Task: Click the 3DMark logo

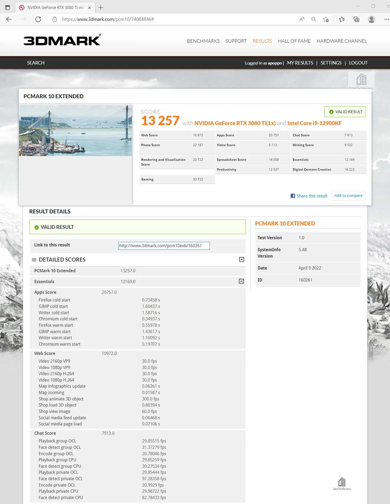Action: [62, 40]
